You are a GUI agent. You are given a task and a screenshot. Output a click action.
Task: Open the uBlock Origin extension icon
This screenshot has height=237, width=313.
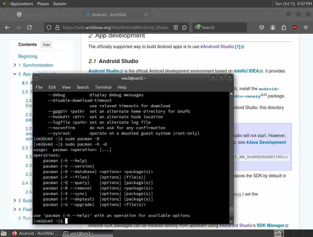pyautogui.click(x=295, y=27)
